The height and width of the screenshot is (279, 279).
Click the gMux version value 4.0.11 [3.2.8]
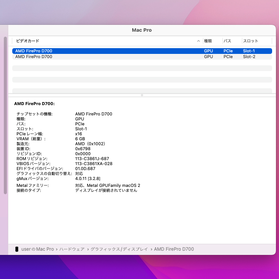tap(88, 178)
